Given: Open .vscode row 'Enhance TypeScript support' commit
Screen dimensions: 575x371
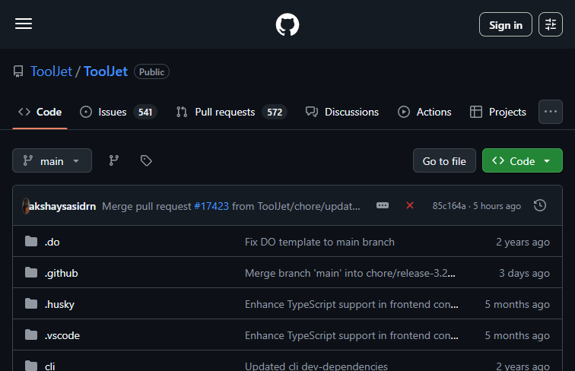Looking at the screenshot, I should pos(351,335).
